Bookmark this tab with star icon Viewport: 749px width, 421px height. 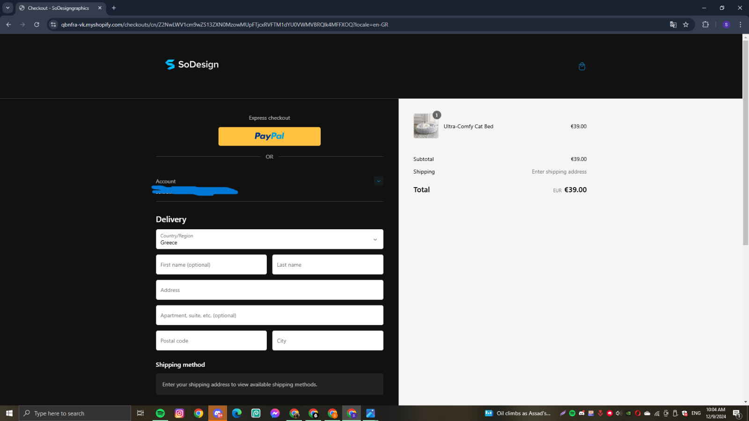(x=686, y=25)
